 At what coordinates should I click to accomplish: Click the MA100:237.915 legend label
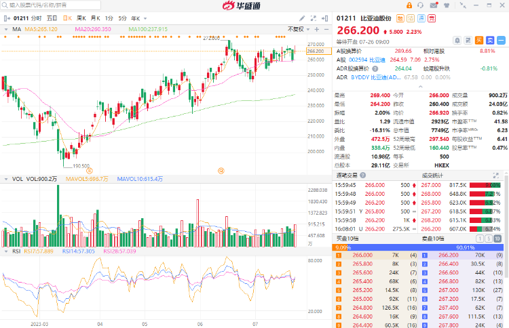(148, 30)
